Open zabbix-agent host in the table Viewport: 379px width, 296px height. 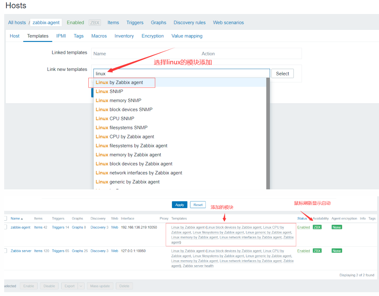(x=21, y=227)
